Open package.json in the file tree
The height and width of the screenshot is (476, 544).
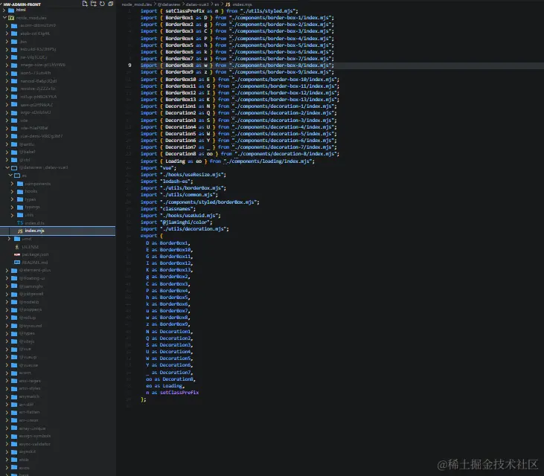click(x=57, y=254)
